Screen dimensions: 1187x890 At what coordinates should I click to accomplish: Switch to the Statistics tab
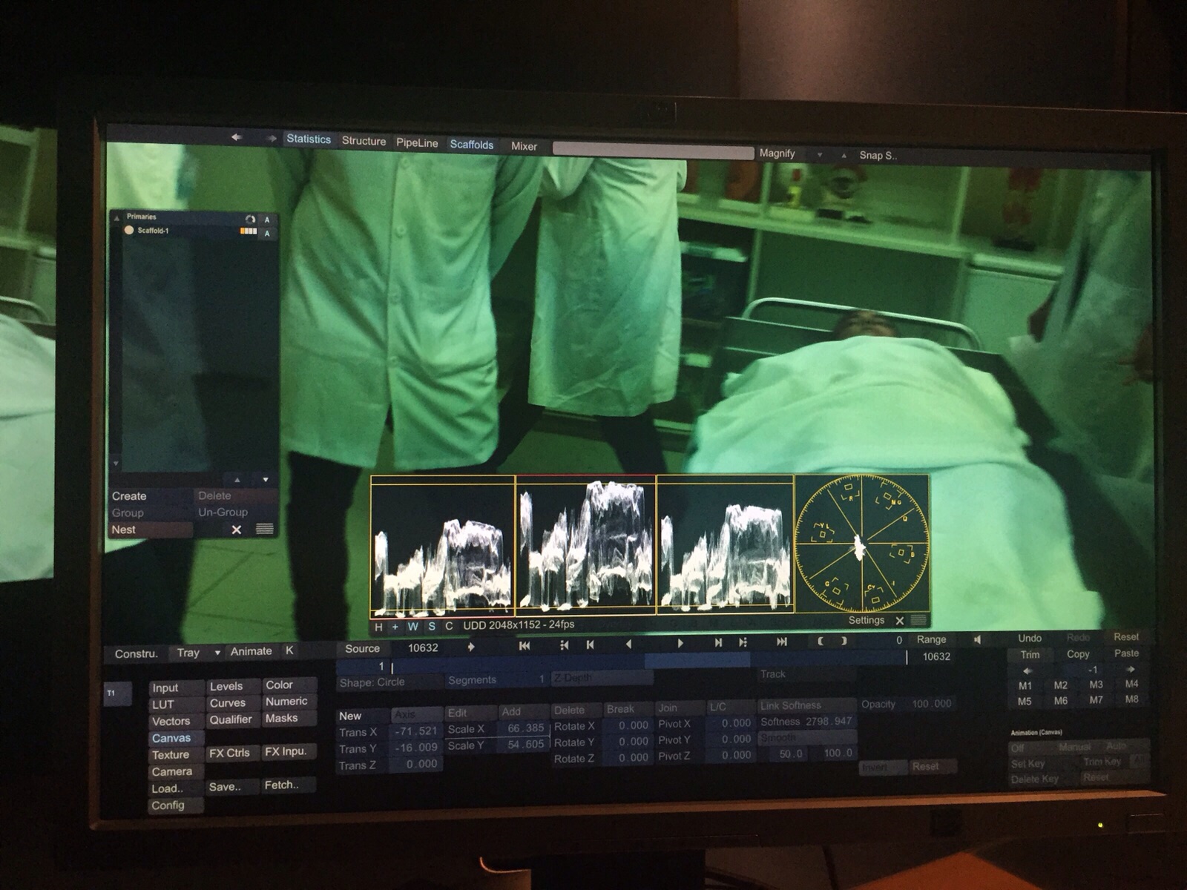(309, 139)
